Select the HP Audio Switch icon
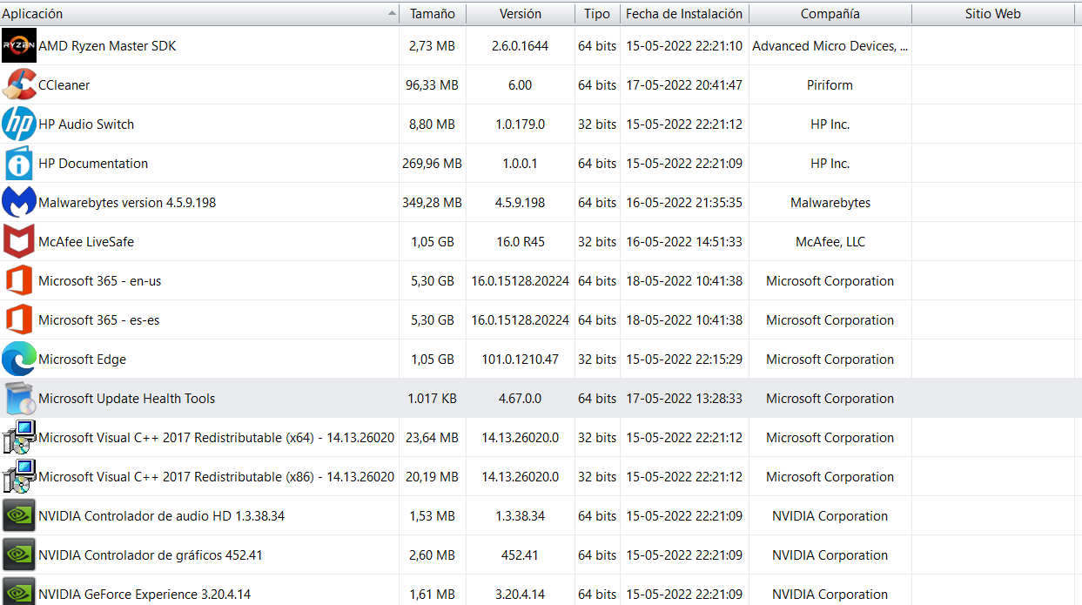The image size is (1082, 605). click(19, 124)
